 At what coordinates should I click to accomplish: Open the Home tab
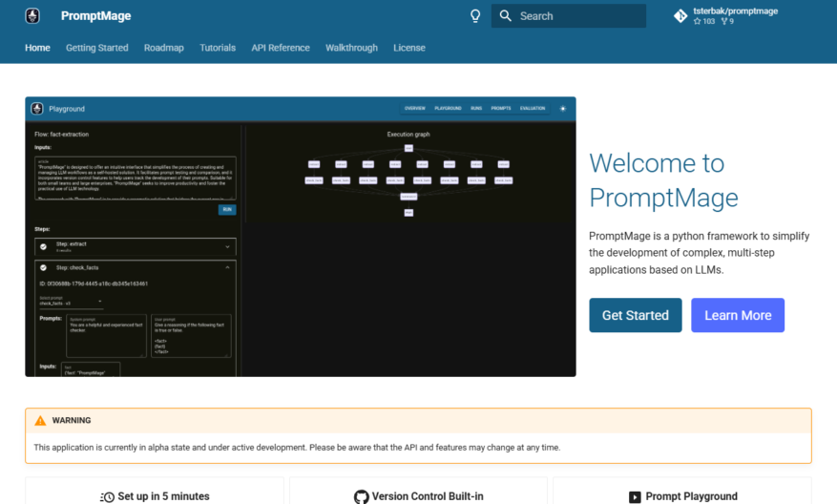37,48
